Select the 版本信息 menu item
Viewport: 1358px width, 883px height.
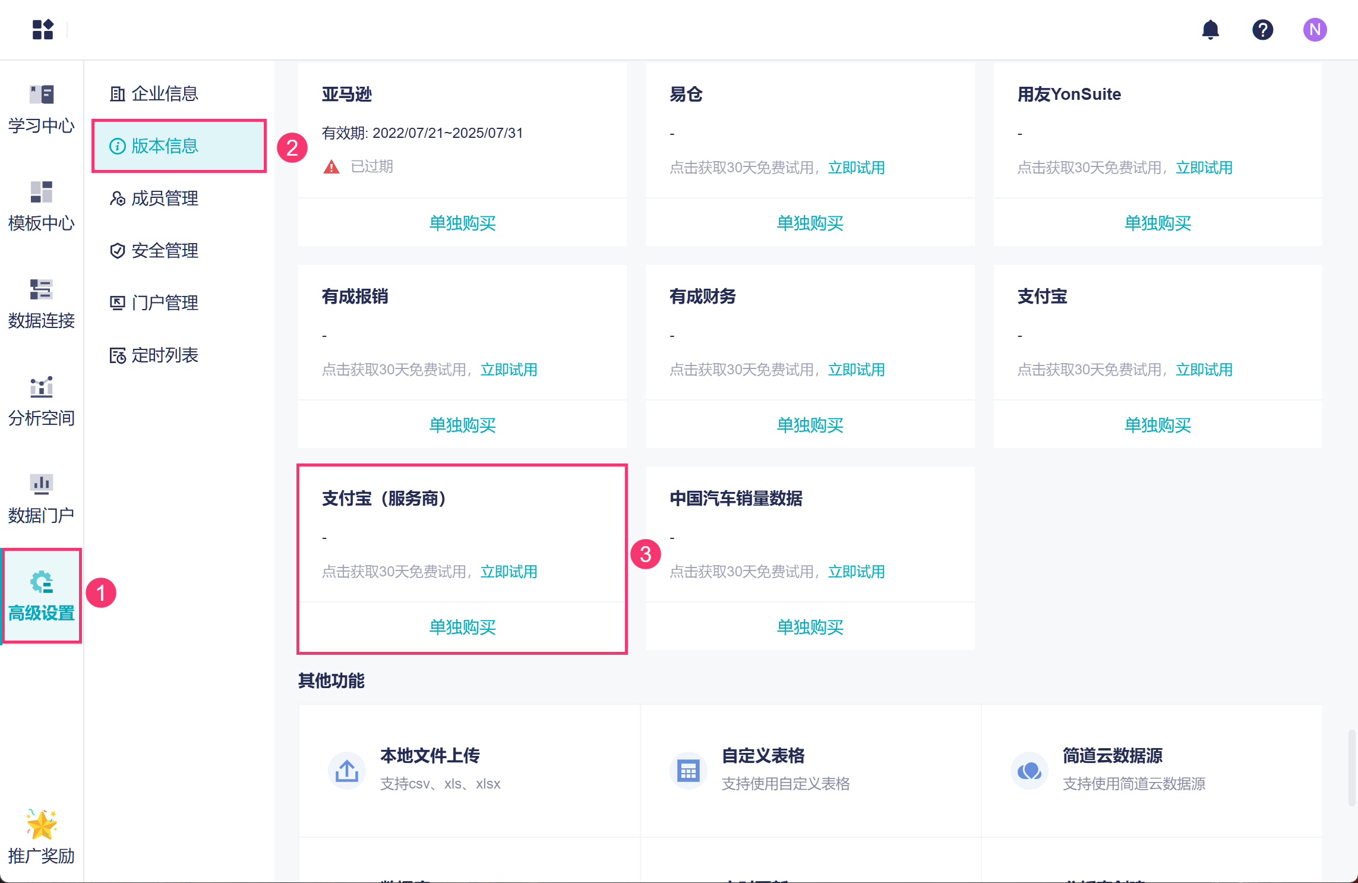point(164,146)
